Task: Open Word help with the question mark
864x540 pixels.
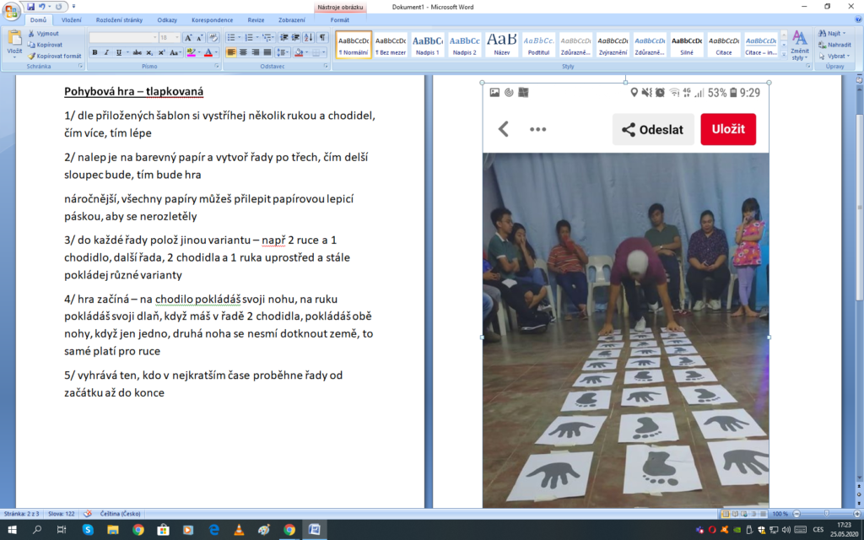Action: [x=858, y=19]
